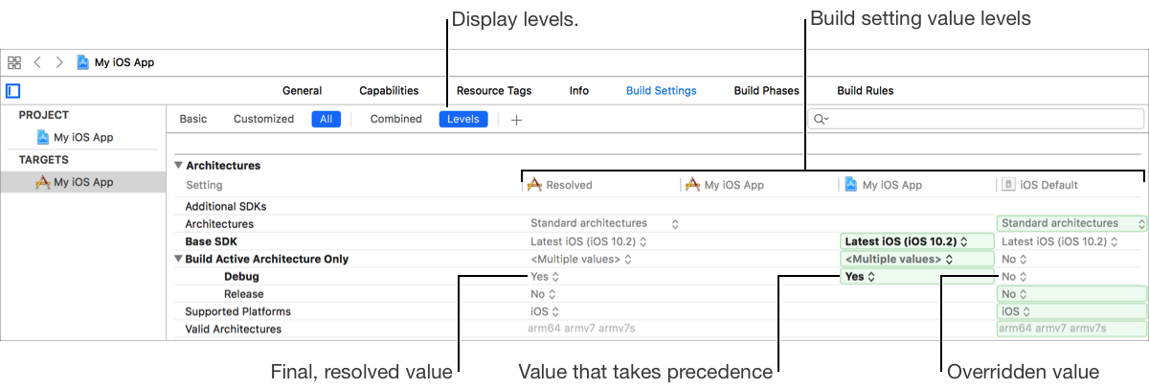Switch to the Capabilities tab
The width and height of the screenshot is (1149, 389).
coord(389,91)
